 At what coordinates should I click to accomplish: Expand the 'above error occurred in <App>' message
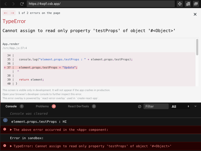pos(11,130)
